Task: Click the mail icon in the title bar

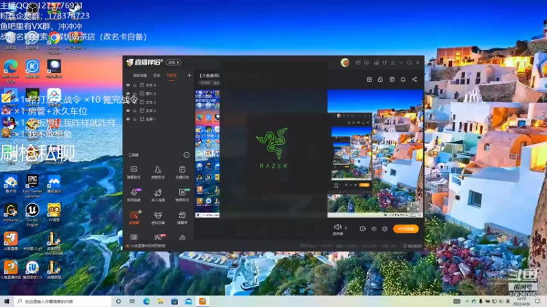Action: point(358,63)
